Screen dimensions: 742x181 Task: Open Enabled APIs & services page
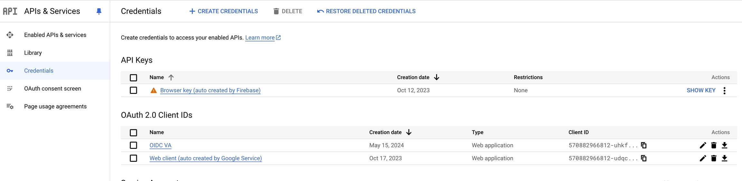tap(55, 35)
